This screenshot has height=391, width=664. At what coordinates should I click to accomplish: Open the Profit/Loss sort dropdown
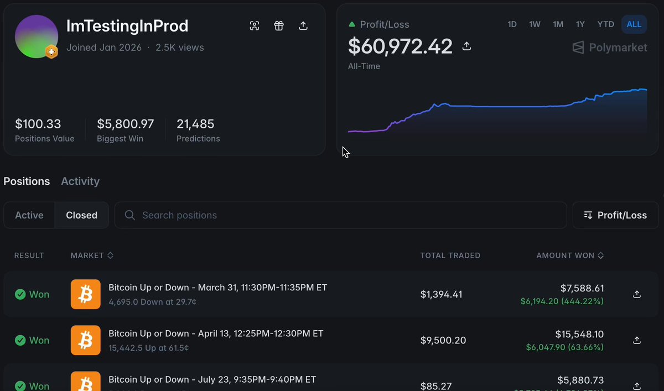click(x=615, y=215)
